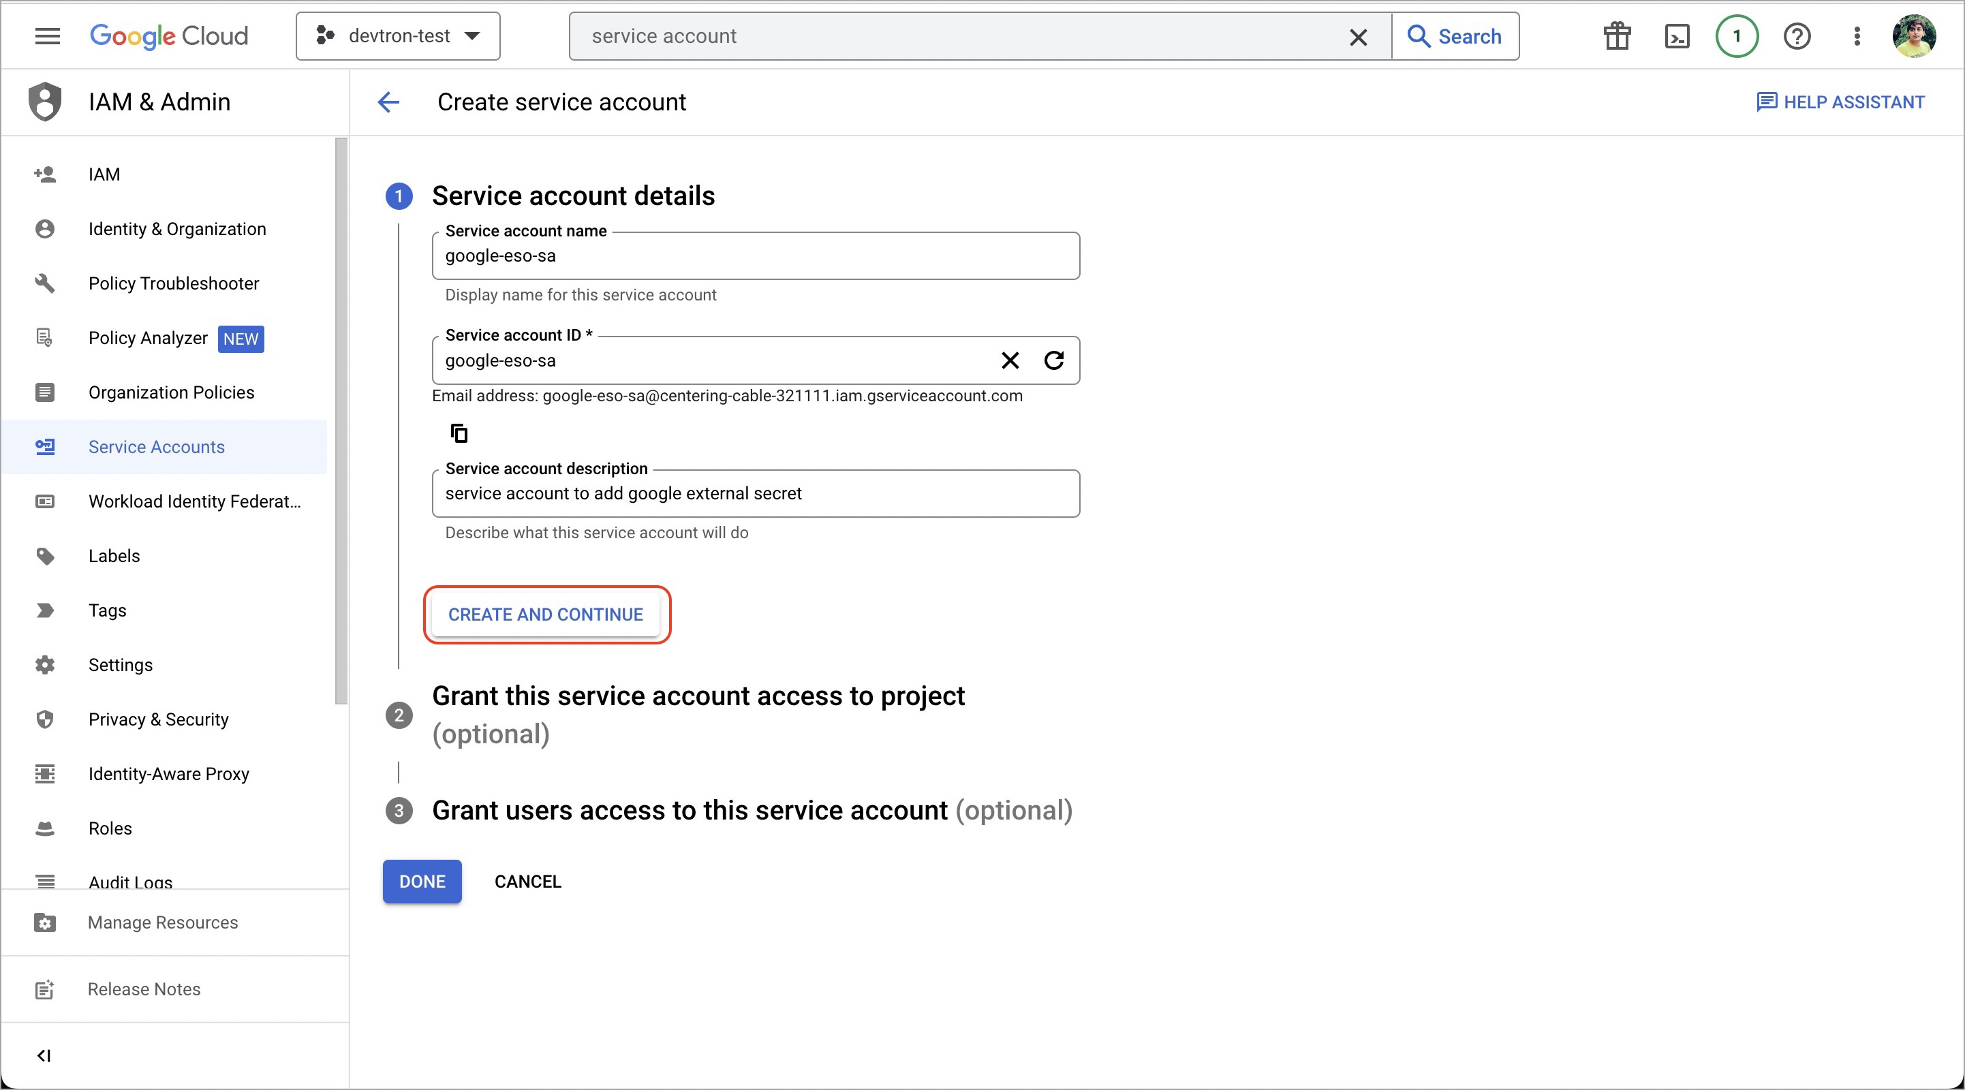Click the help question mark icon
Image resolution: width=1965 pixels, height=1090 pixels.
tap(1797, 36)
